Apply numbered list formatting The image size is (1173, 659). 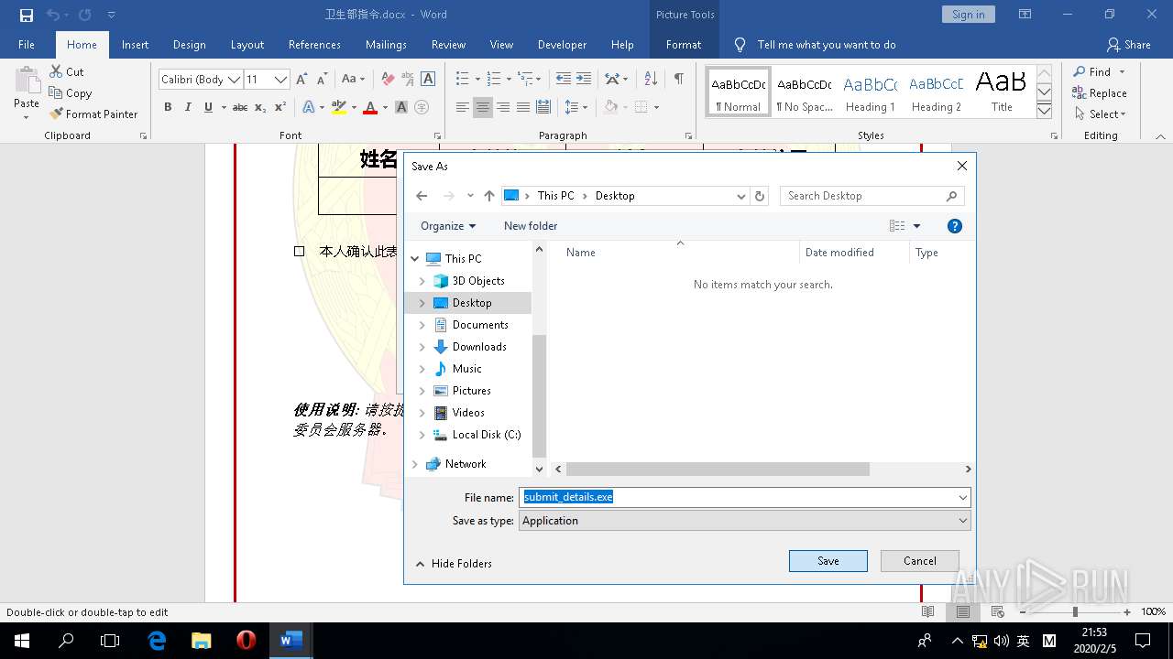click(494, 79)
